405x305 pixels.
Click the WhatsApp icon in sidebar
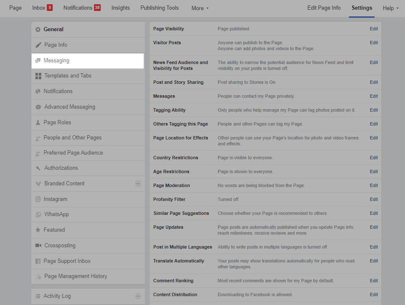(38, 214)
